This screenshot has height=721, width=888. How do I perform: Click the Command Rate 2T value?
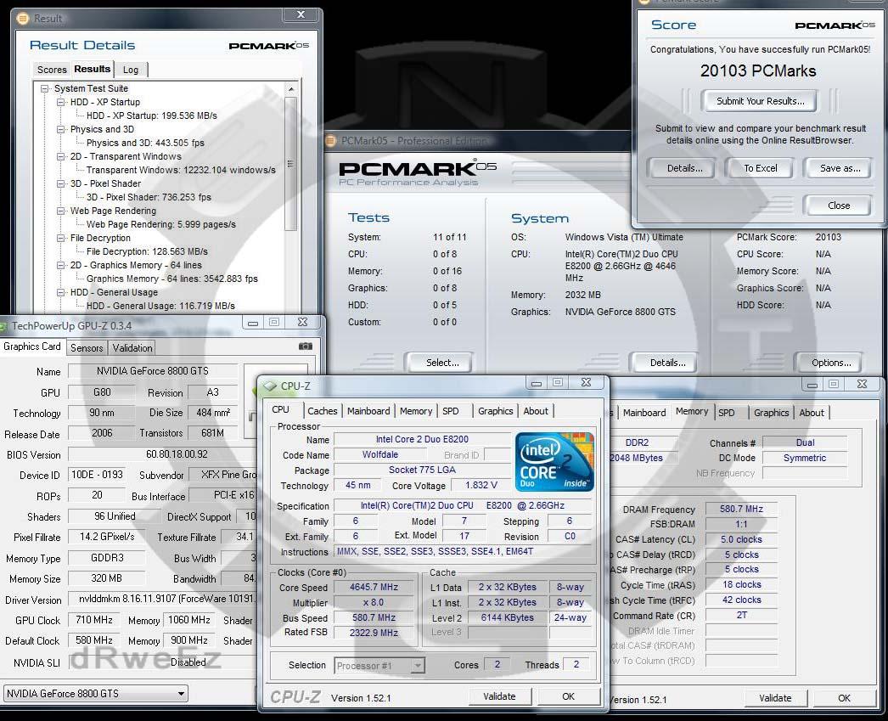click(741, 615)
